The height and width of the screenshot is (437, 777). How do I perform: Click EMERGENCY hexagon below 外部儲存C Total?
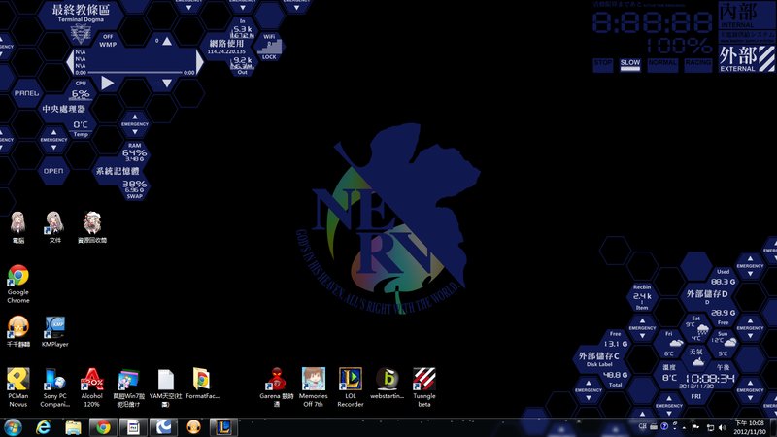click(x=589, y=390)
